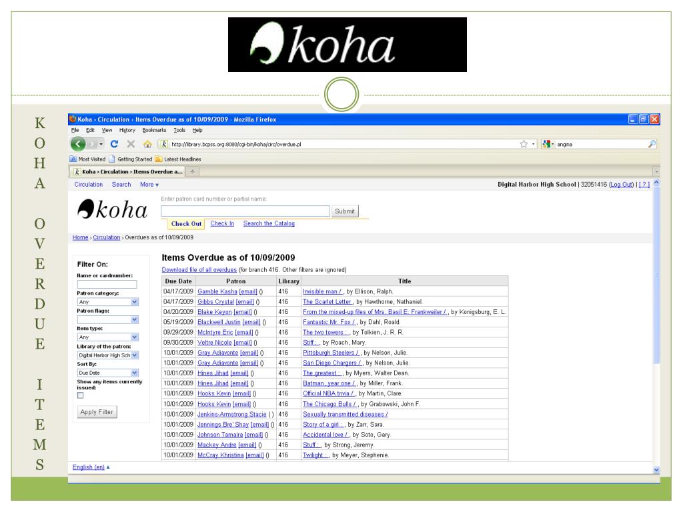
Task: Go to the Home breadcrumb link
Action: point(80,237)
